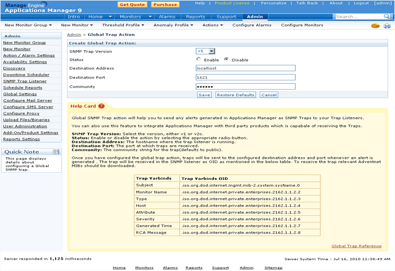Click the footer Sitemap link

coord(273,268)
